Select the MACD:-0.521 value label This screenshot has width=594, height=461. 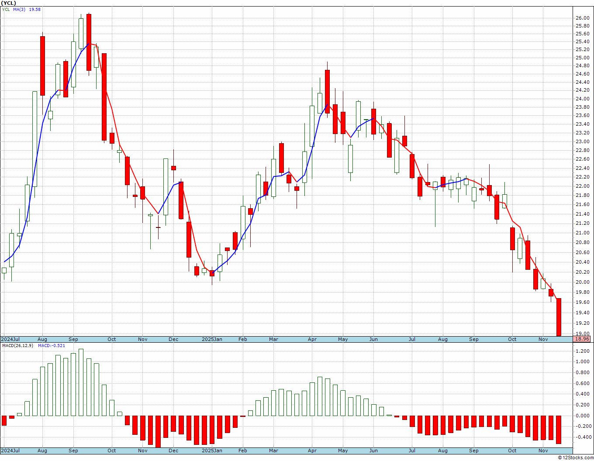coord(52,345)
